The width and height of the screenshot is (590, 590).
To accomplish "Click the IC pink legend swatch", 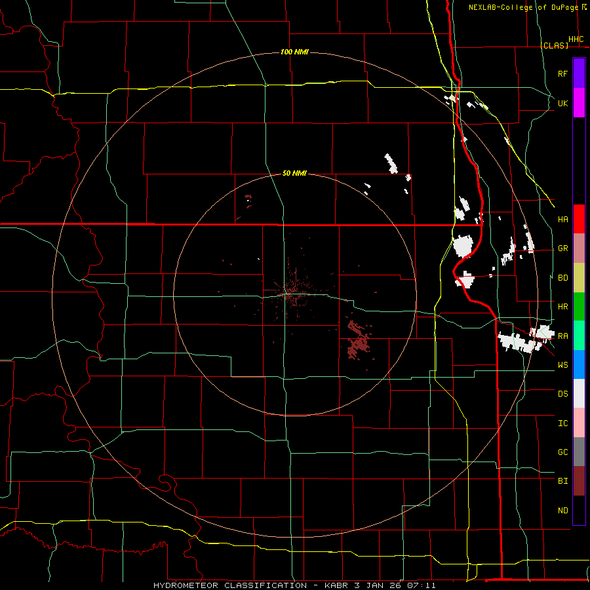I will 579,423.
